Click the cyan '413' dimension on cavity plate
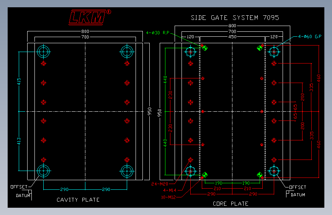The image size is (332, 215). 19,141
